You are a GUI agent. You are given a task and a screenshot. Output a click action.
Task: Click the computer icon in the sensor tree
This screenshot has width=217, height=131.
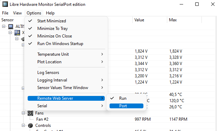point(11,26)
